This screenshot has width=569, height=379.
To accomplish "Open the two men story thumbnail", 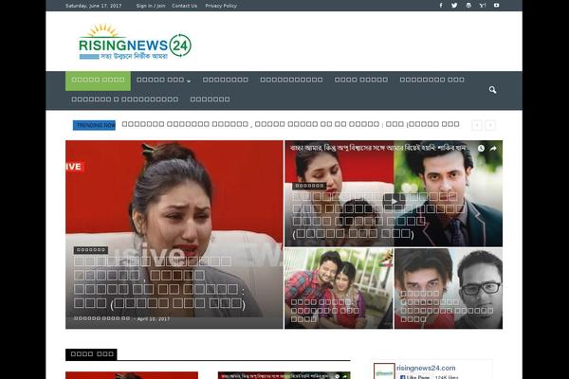I will pyautogui.click(x=449, y=289).
